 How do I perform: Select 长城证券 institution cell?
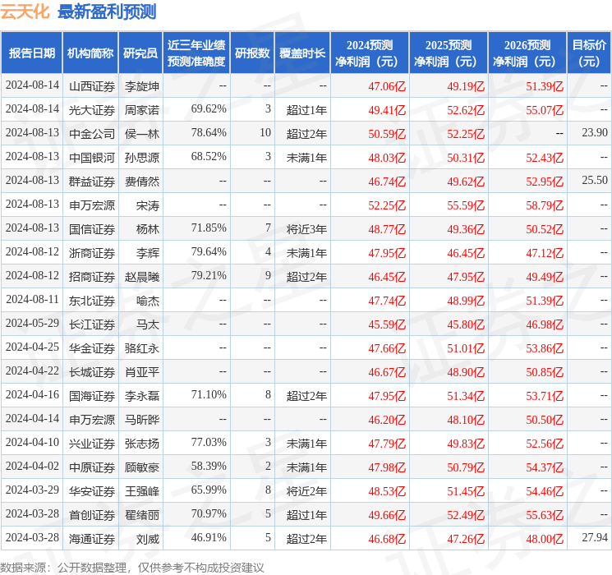92,372
